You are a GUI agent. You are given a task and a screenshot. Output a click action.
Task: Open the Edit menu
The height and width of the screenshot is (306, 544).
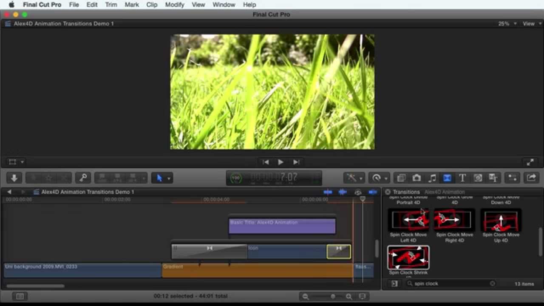[92, 5]
